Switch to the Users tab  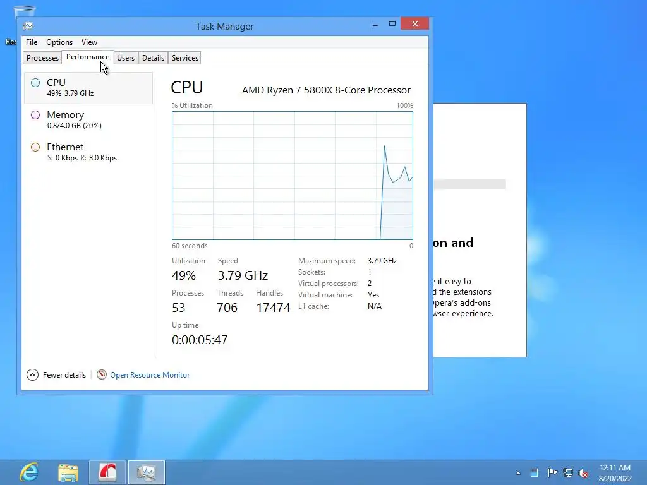pyautogui.click(x=126, y=57)
